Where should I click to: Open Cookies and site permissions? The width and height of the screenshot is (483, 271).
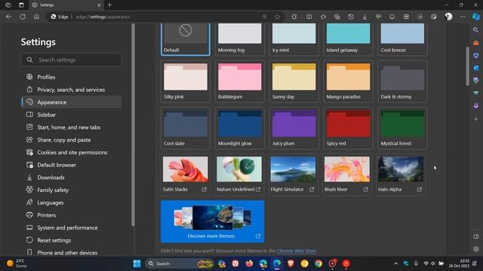72,152
